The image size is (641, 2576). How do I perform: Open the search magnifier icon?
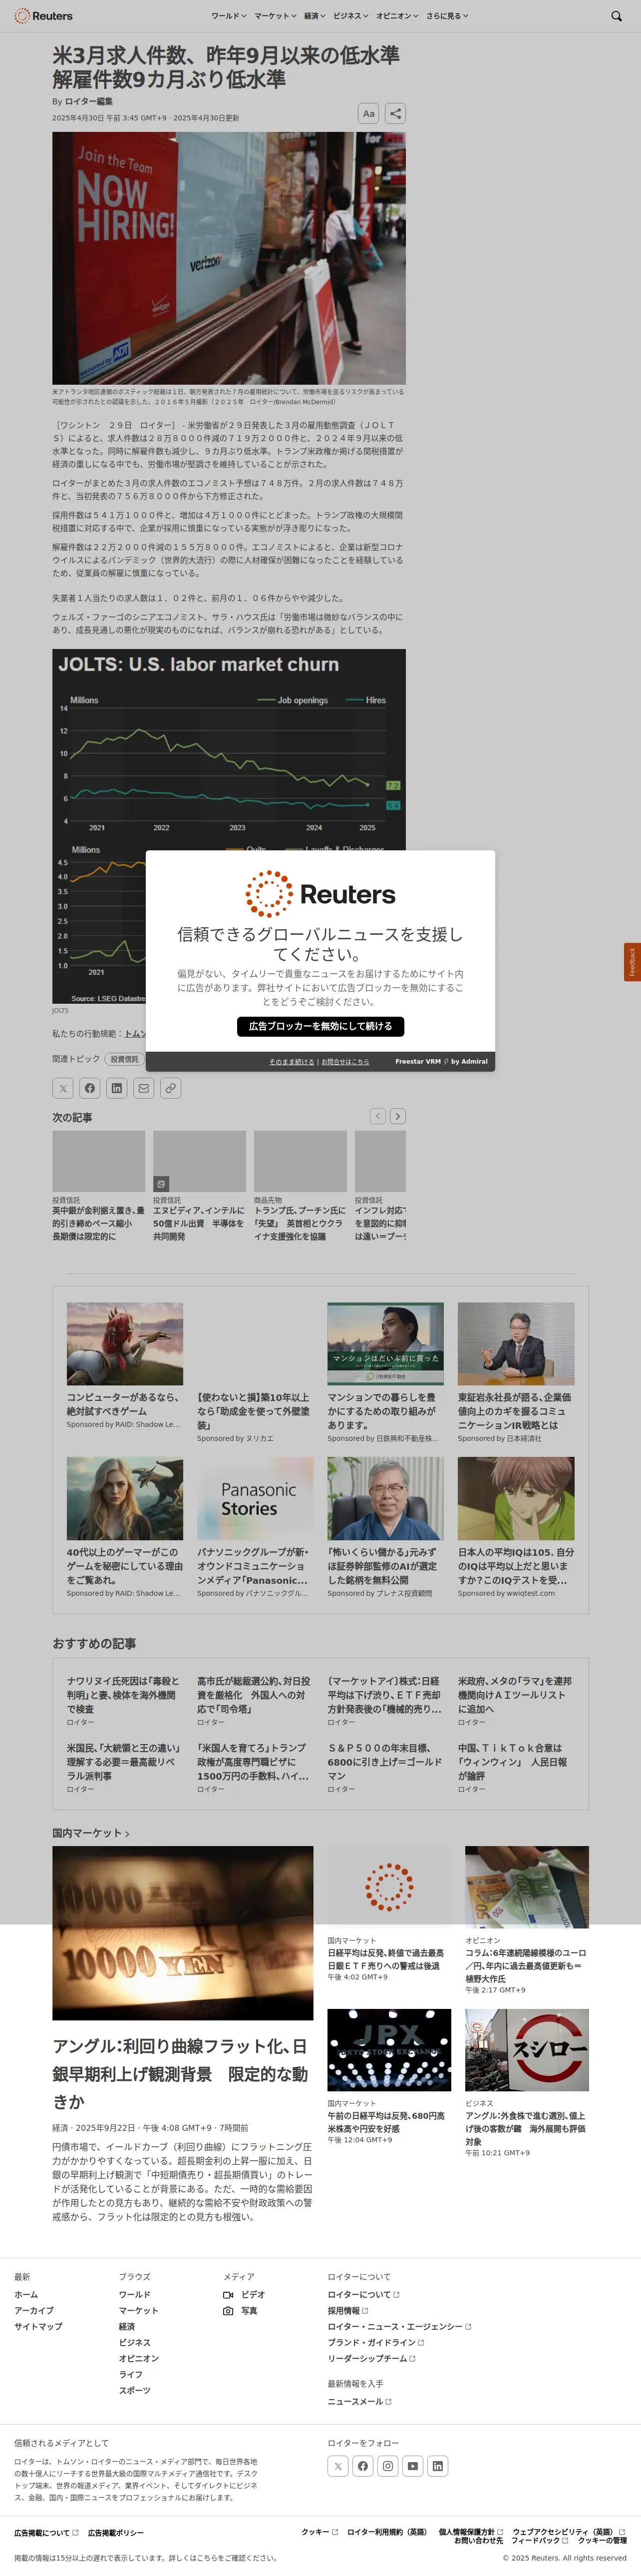coord(616,16)
